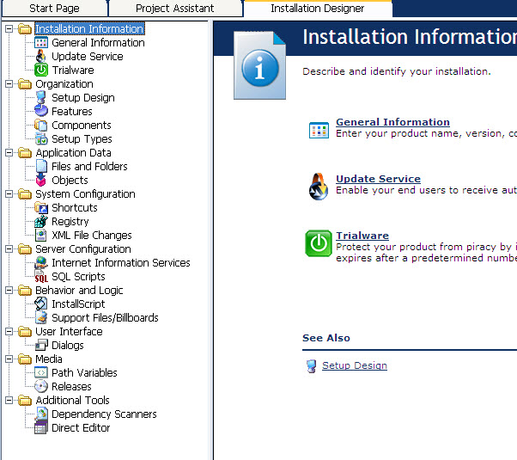Select the Releases tree label
The width and height of the screenshot is (517, 460).
click(x=71, y=387)
